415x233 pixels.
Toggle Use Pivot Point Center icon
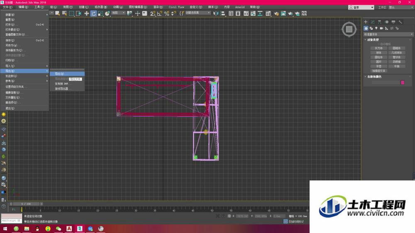tap(129, 14)
